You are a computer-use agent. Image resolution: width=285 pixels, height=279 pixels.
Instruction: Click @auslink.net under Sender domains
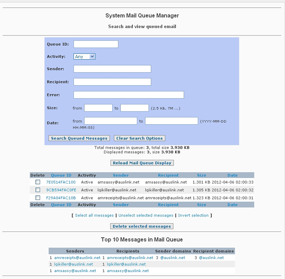[x=173, y=258]
